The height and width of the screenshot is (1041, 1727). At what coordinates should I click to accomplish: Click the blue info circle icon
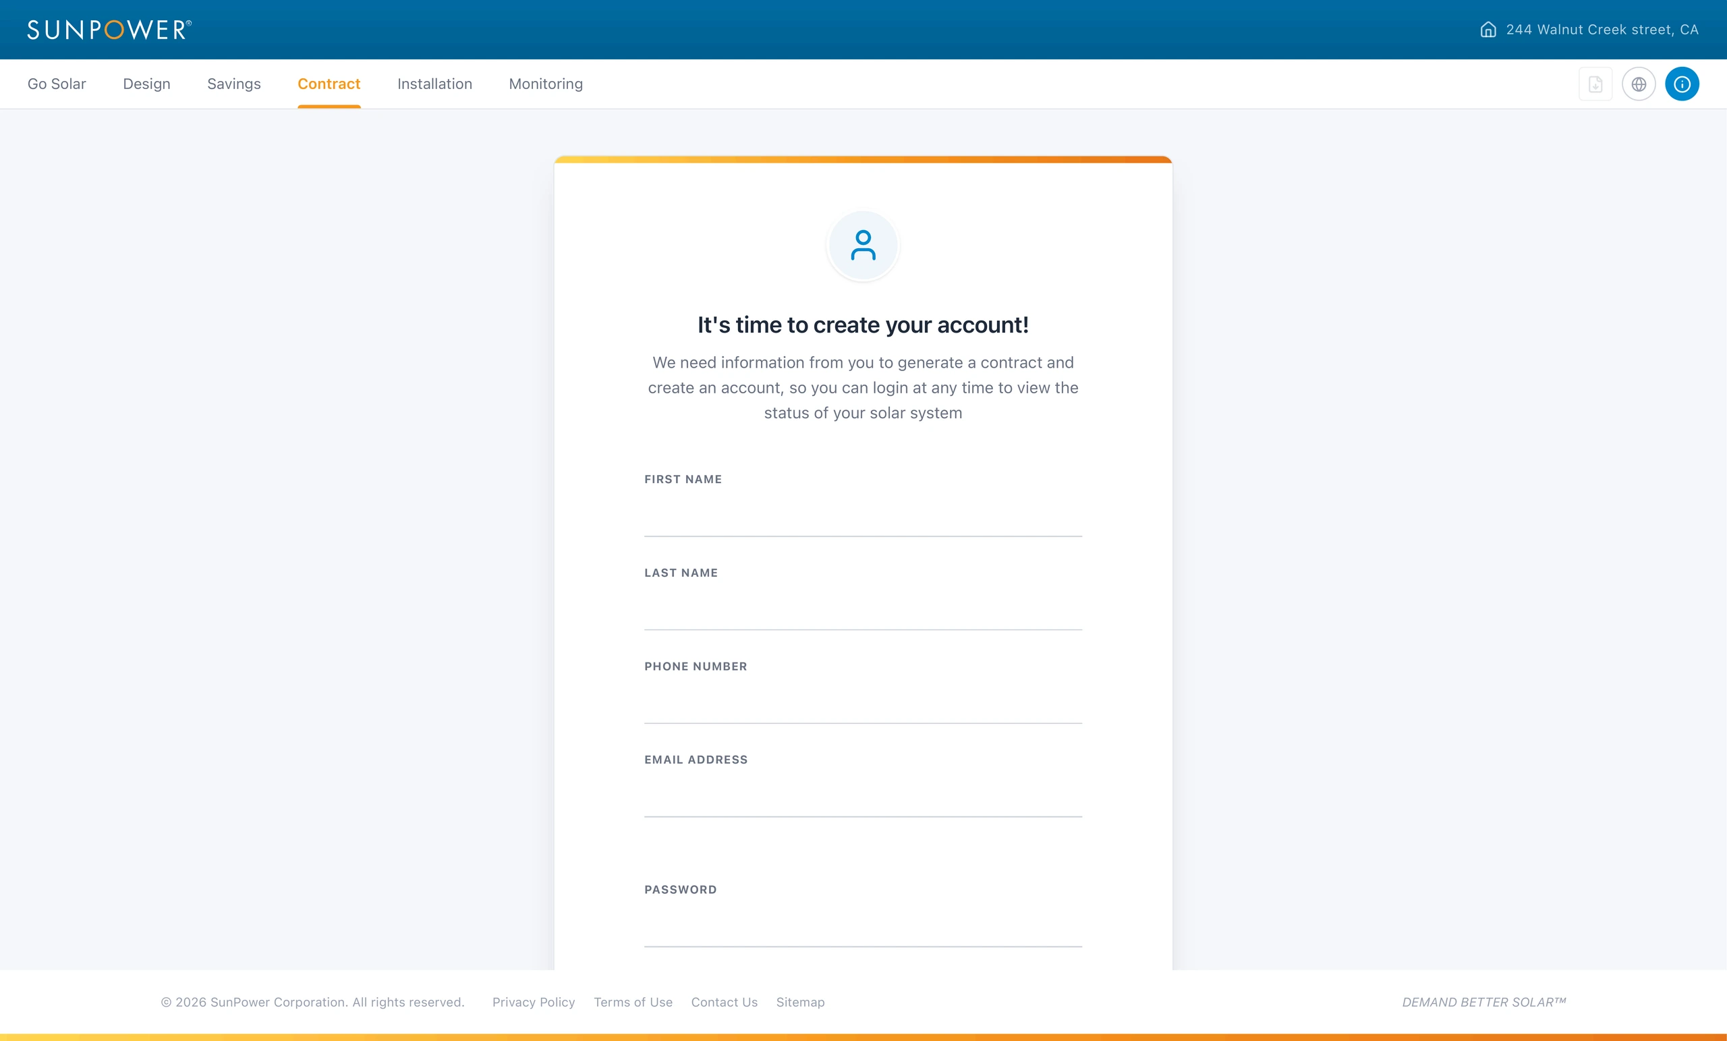(x=1682, y=84)
